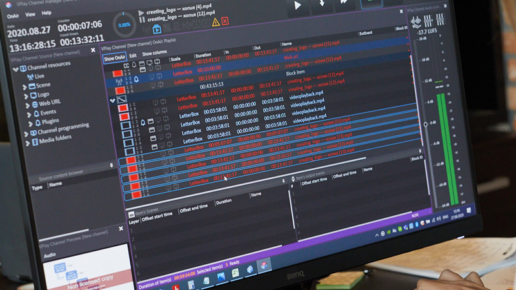Click the monitor output column header icon
This screenshot has width=516, height=290.
(150, 62)
